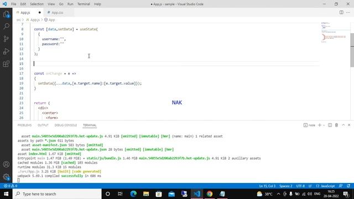Open File Explorer from taskbar
This screenshot has width=354, height=199.
click(x=146, y=194)
